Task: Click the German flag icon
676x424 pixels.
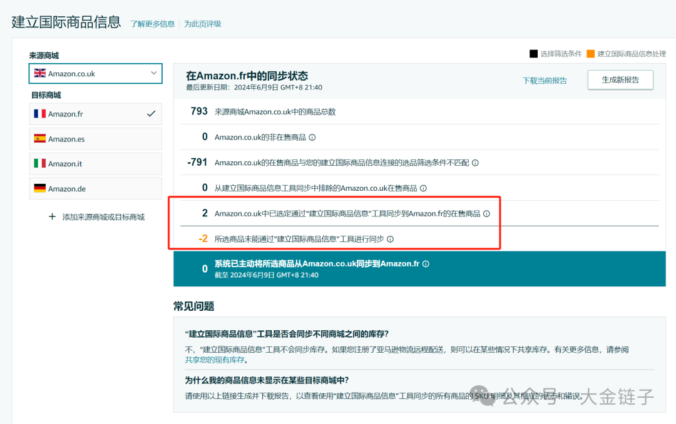Action: 39,188
